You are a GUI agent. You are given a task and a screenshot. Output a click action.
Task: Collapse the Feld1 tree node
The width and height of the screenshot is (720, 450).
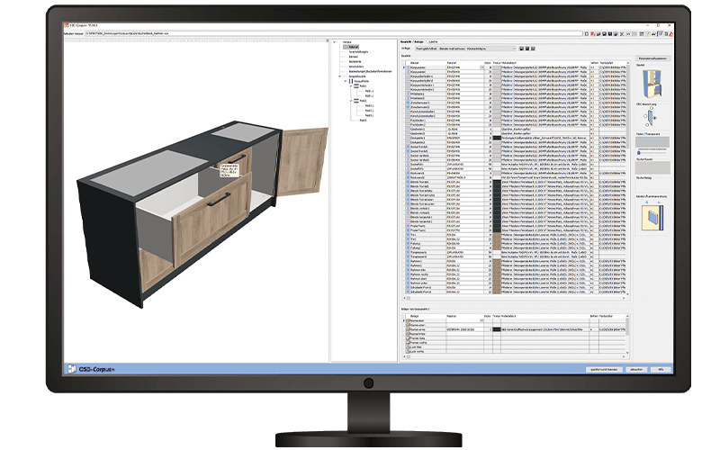pos(351,86)
